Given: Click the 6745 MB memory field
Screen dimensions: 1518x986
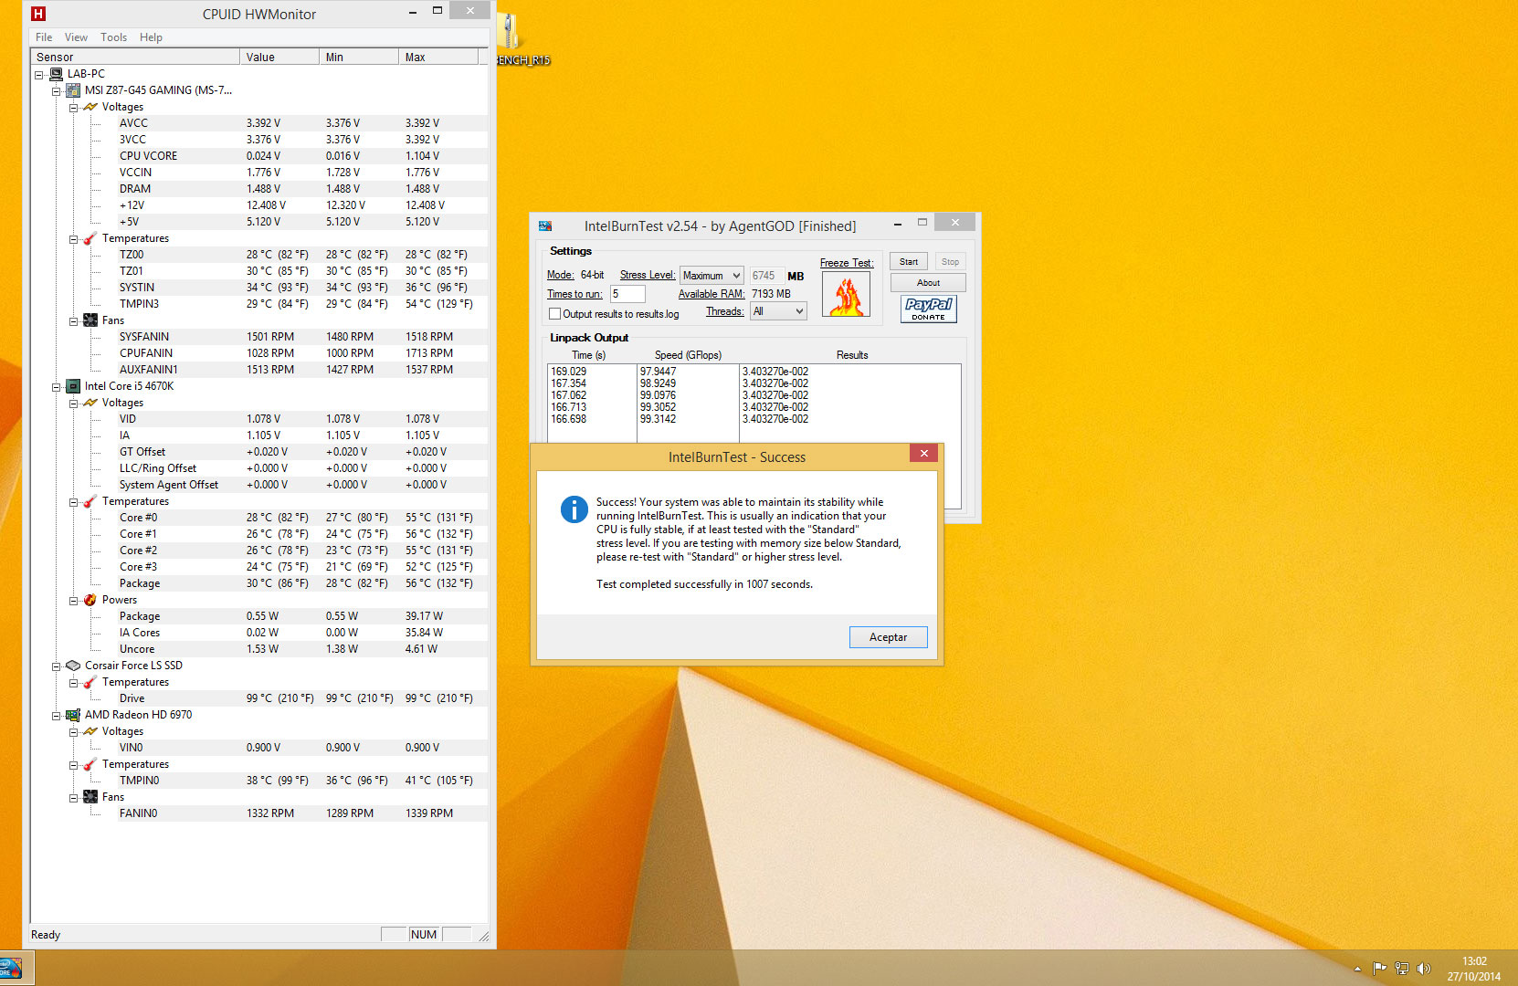Looking at the screenshot, I should coord(766,276).
